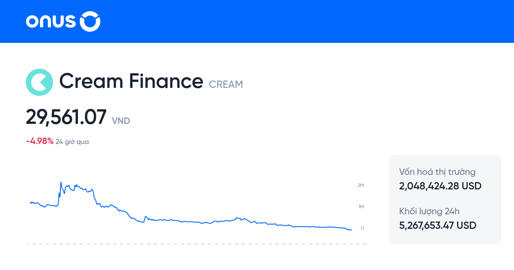
Task: Click the market cap value 2,048,424.28 USD
Action: click(440, 186)
